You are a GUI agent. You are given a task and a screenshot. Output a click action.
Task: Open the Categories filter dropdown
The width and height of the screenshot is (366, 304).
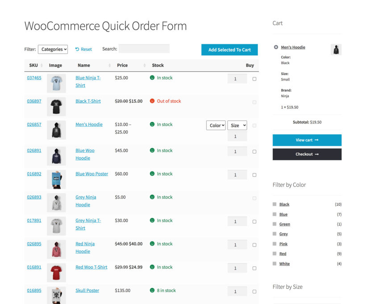click(x=53, y=49)
